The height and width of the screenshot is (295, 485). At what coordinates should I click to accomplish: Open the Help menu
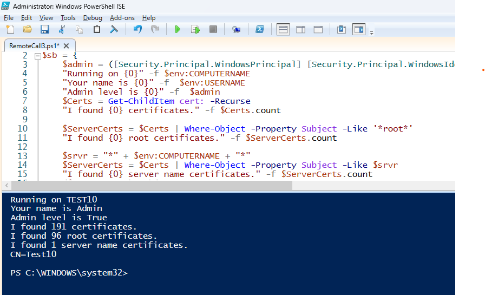(149, 18)
